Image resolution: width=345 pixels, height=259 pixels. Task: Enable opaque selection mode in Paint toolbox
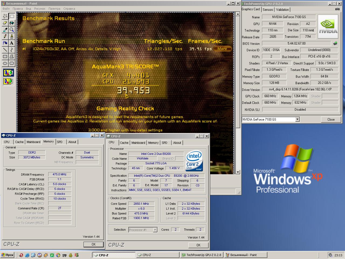(x=9, y=72)
